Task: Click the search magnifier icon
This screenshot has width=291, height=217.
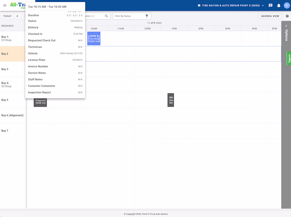Action: (x=106, y=16)
